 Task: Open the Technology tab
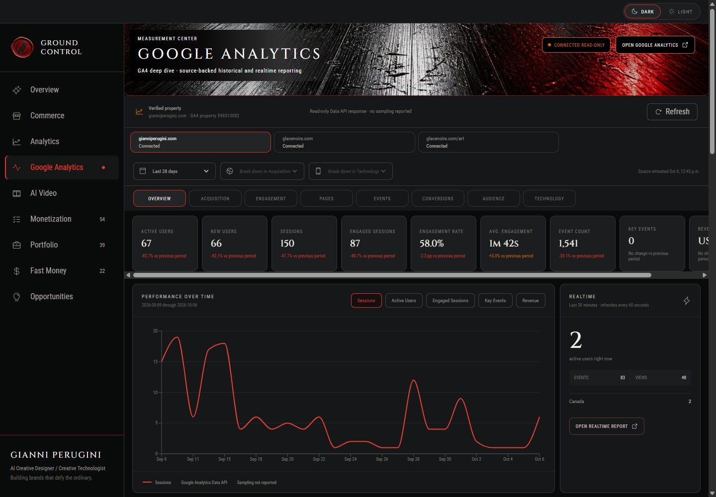(x=549, y=198)
